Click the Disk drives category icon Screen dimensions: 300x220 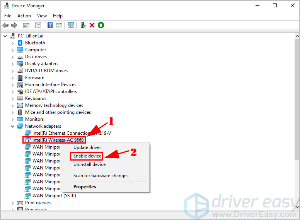click(20, 57)
